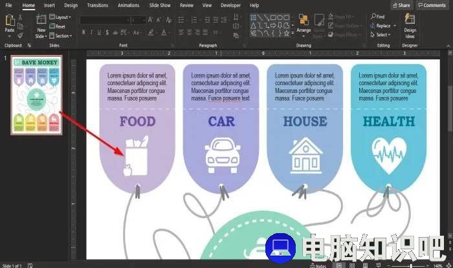Switch to Slide Sorter view icon
The image size is (453, 268).
click(x=352, y=265)
